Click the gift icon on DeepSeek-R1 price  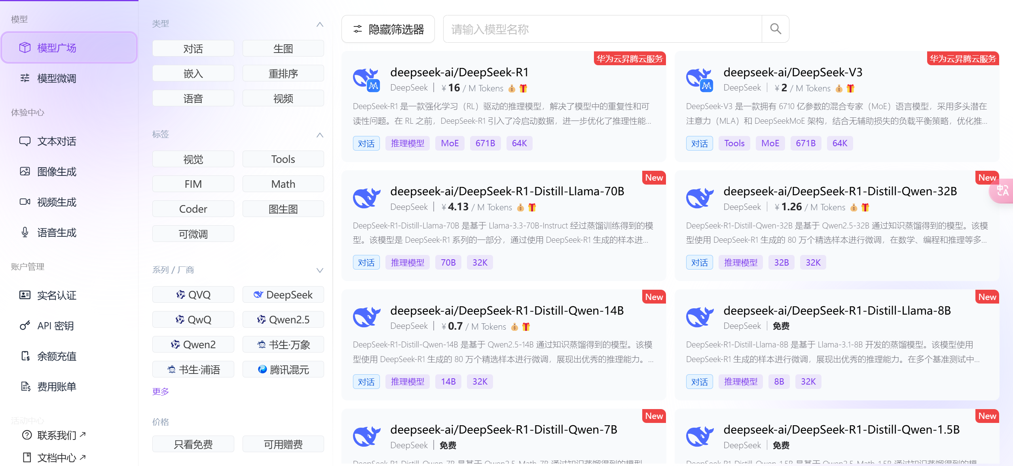(523, 88)
